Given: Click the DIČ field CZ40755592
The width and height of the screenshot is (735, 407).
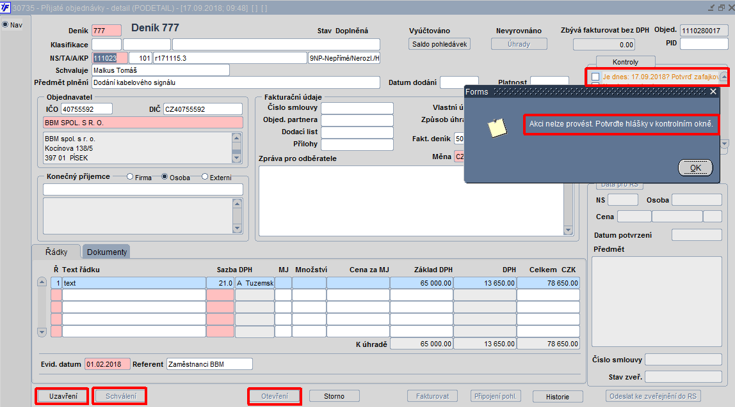Looking at the screenshot, I should (x=202, y=109).
